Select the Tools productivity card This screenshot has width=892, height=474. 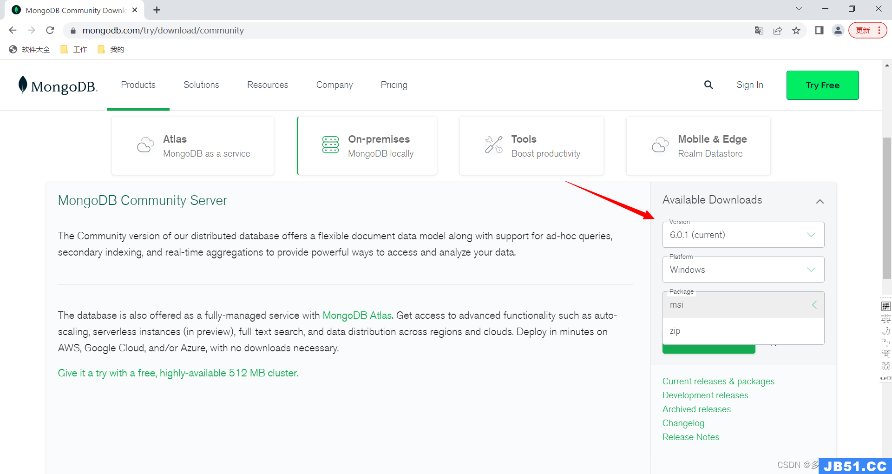pos(531,146)
